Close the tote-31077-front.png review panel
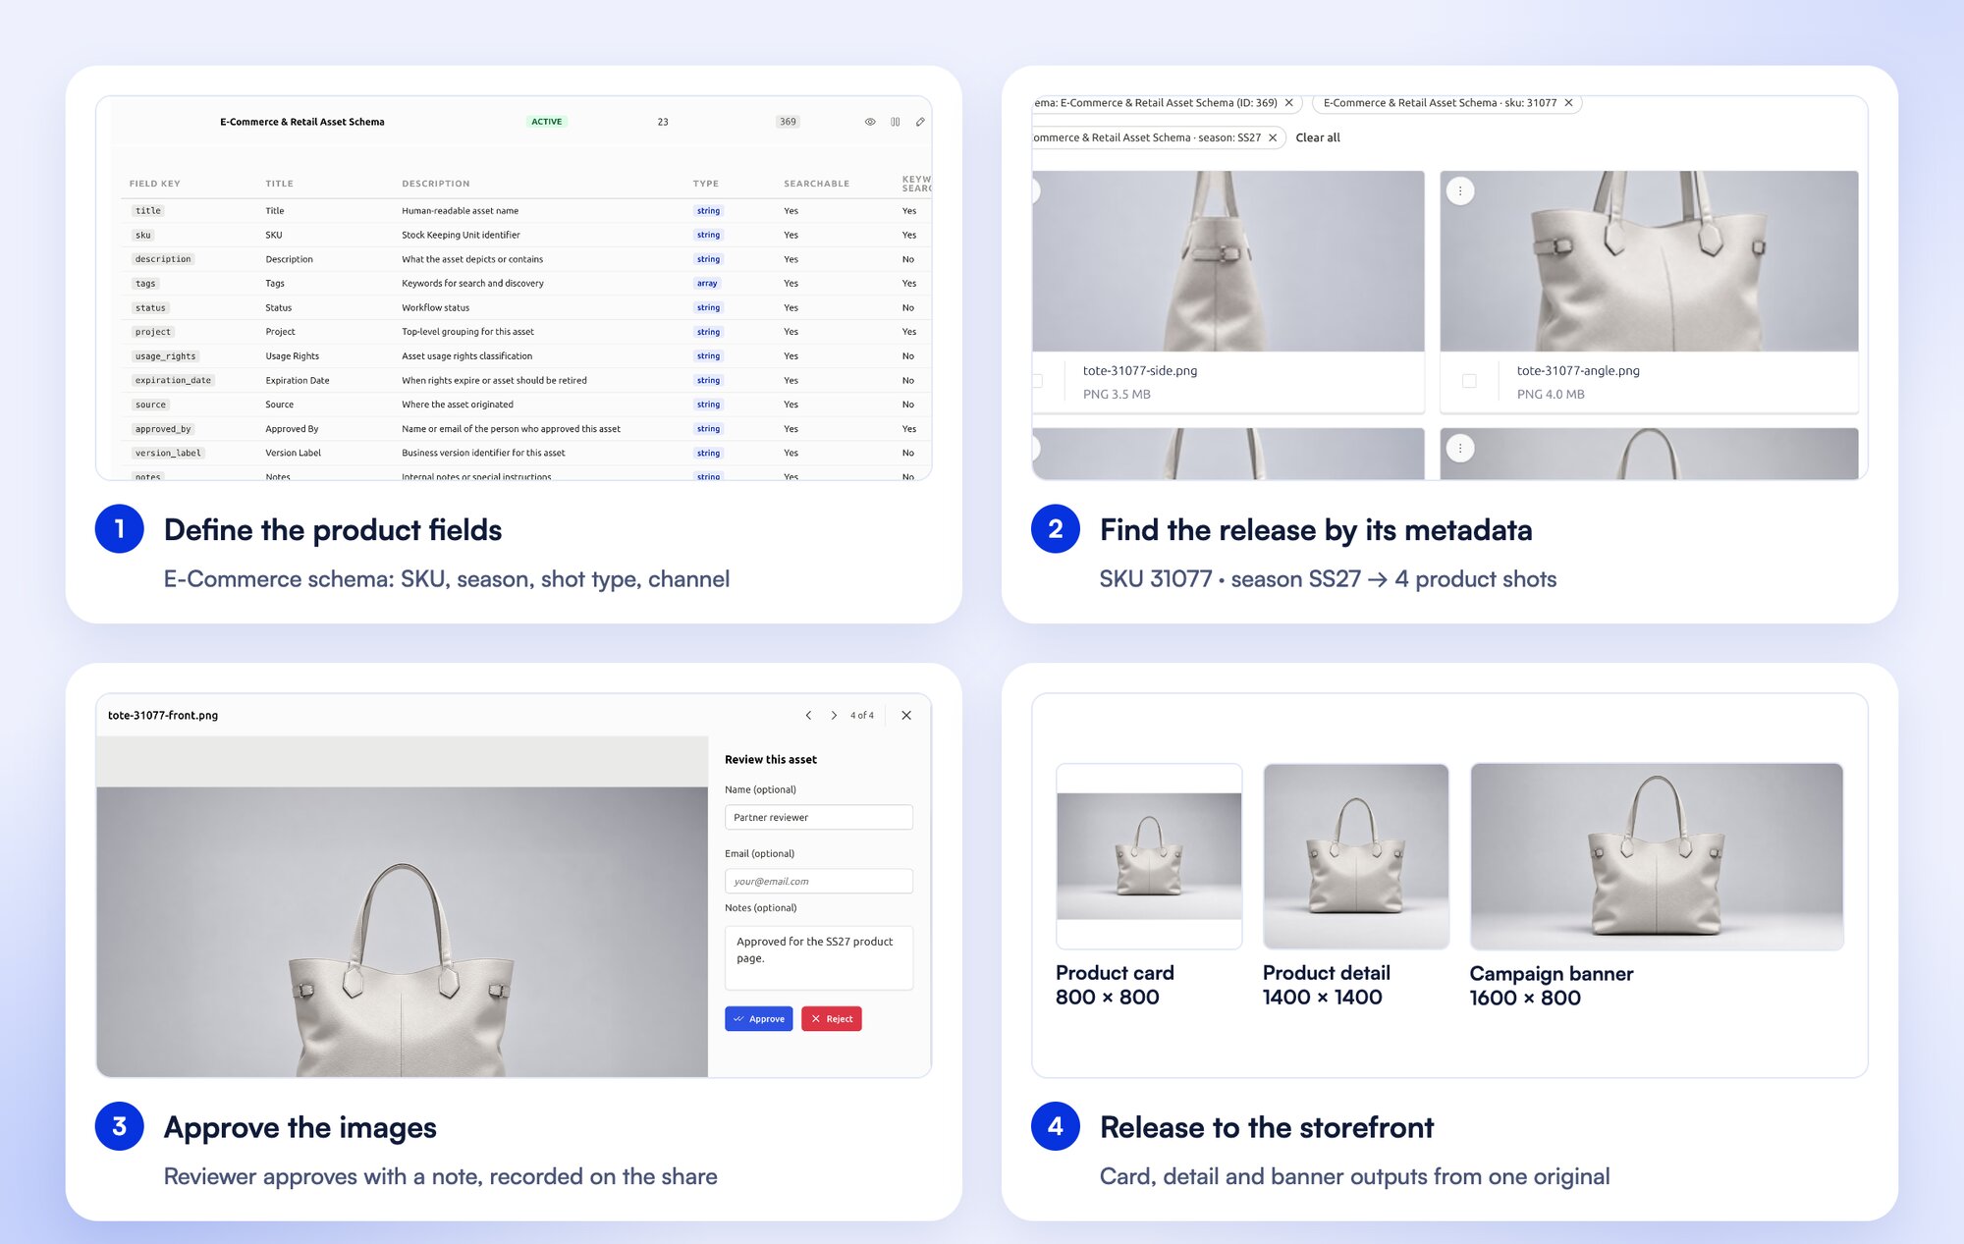The width and height of the screenshot is (1964, 1244). coord(906,716)
